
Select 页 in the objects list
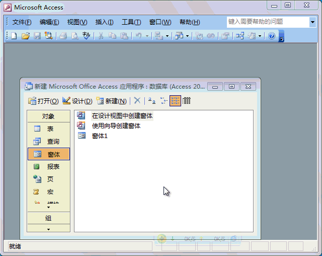[48, 179]
